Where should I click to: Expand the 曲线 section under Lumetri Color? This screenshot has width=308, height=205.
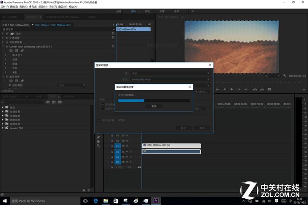point(5,64)
